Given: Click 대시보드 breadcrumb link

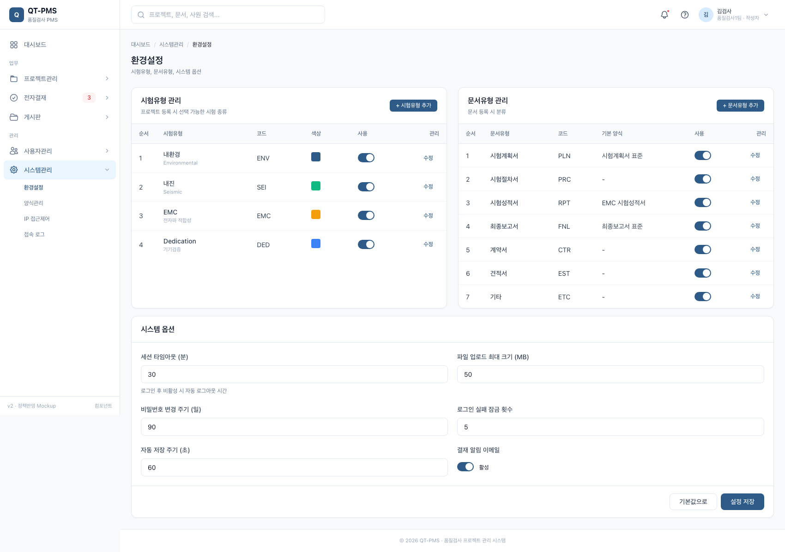Looking at the screenshot, I should point(141,45).
